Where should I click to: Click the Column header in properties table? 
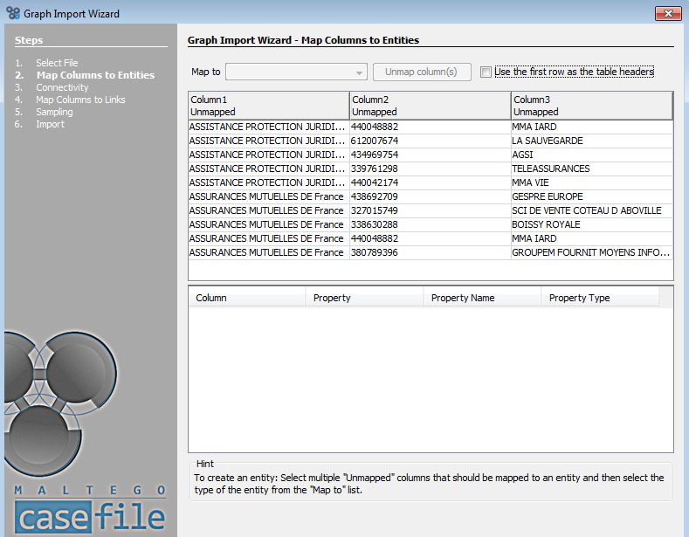click(247, 298)
